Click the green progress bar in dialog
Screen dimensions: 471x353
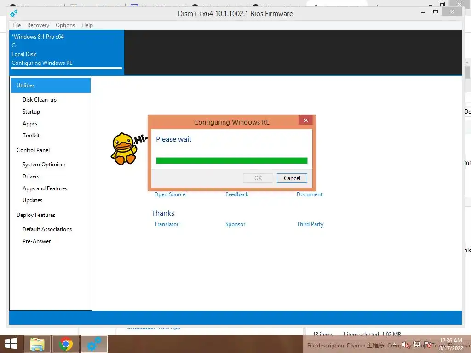coord(232,160)
